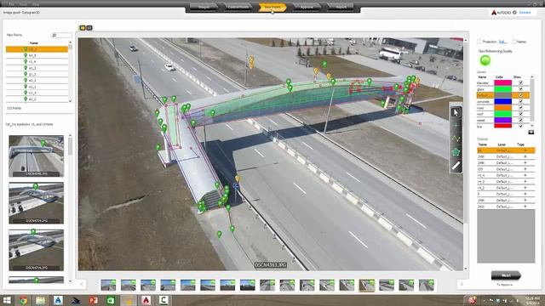Image resolution: width=545 pixels, height=306 pixels.
Task: Click the Next button
Action: pyautogui.click(x=506, y=275)
